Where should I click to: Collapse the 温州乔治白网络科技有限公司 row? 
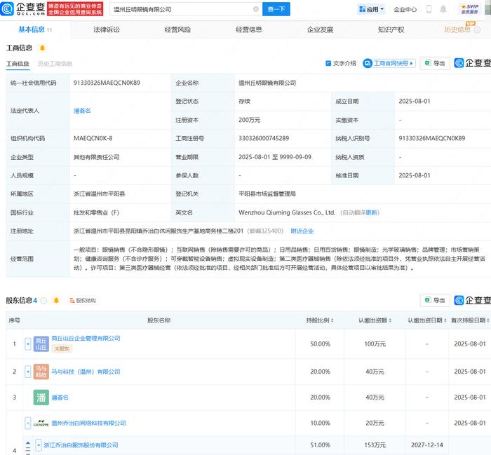coord(28,423)
